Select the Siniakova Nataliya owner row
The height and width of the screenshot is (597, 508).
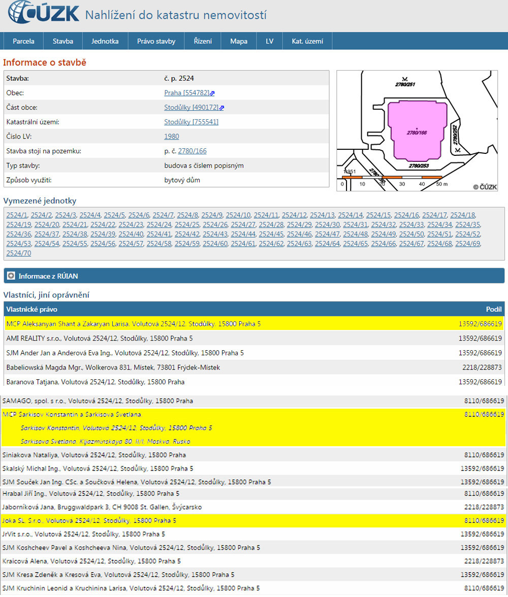tap(253, 455)
